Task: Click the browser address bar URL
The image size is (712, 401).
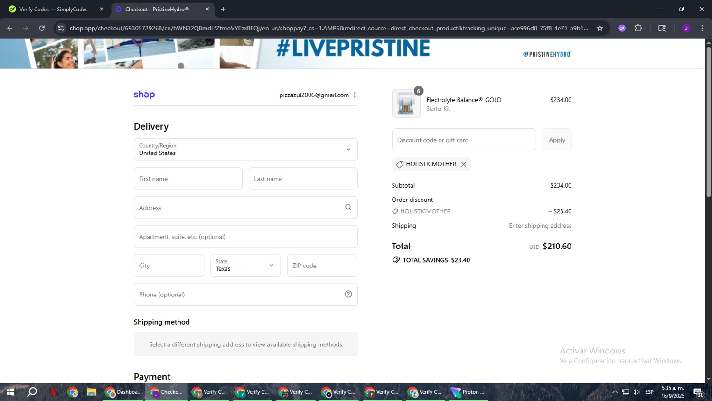Action: 328,28
